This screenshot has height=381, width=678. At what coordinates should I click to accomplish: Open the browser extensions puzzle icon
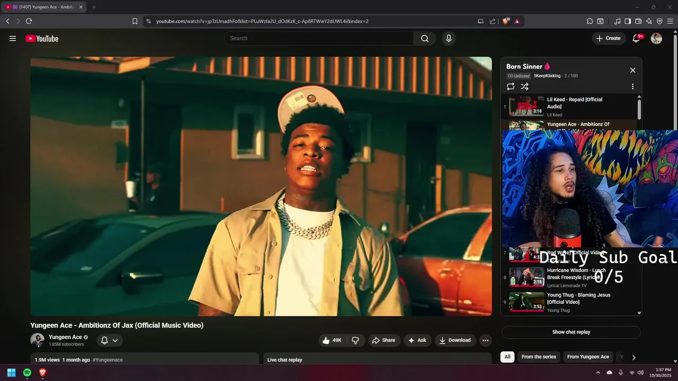(x=590, y=21)
